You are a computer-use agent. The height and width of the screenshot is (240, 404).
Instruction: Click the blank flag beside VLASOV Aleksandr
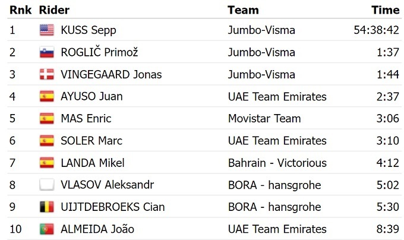46,185
